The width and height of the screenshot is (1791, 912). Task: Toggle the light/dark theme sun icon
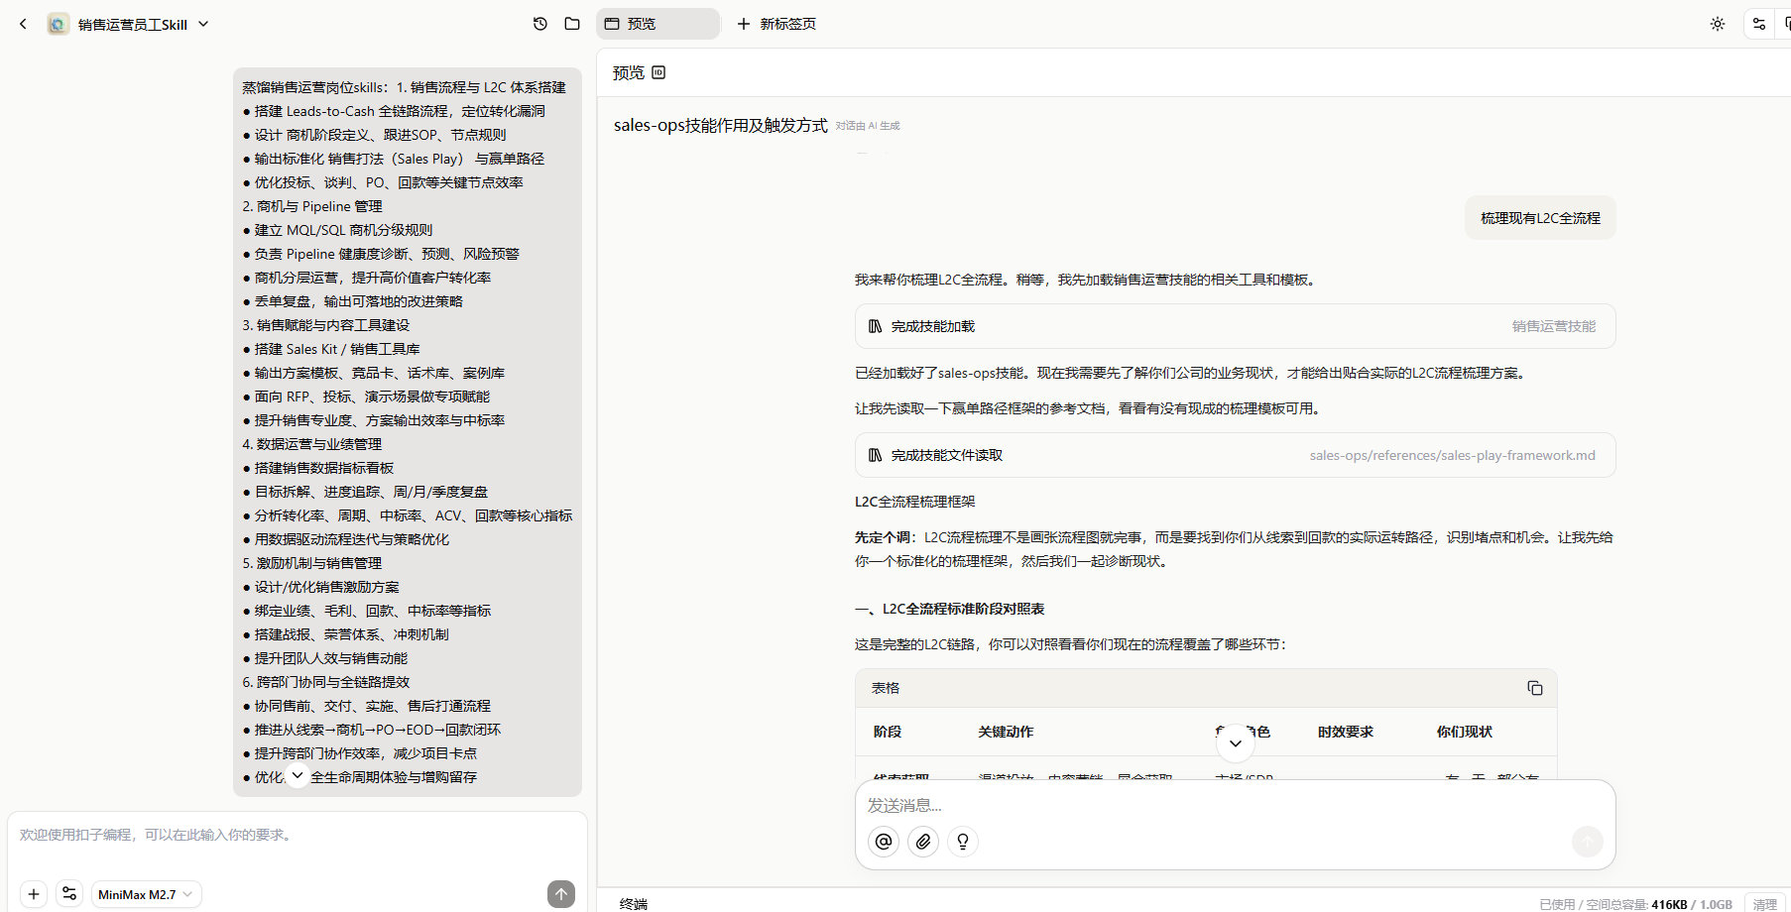(x=1718, y=24)
